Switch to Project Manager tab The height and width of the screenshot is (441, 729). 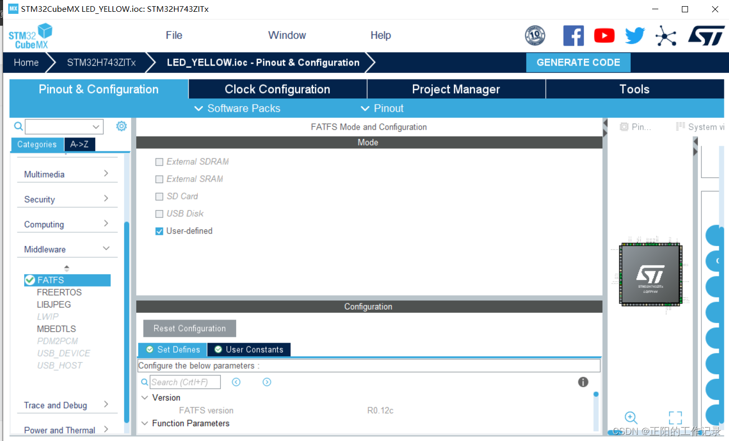[456, 89]
